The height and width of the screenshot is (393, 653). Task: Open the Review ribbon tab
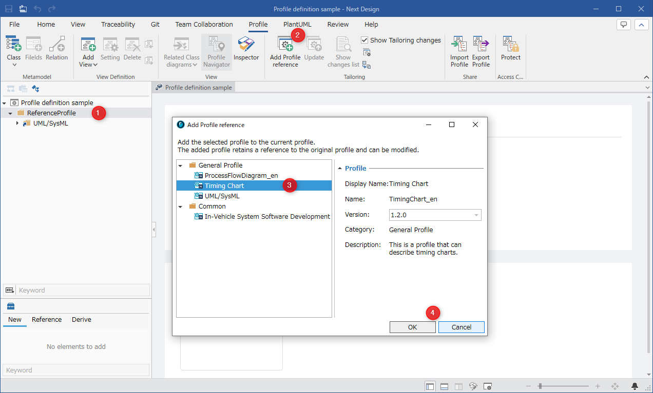(x=338, y=24)
